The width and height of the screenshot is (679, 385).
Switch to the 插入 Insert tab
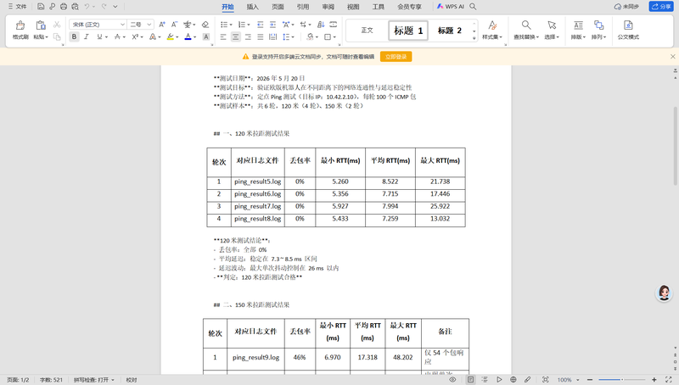(x=252, y=7)
